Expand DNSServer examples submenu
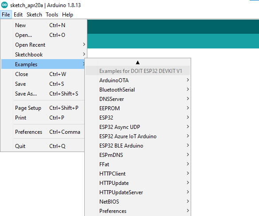Image resolution: width=259 pixels, height=216 pixels. pos(138,99)
